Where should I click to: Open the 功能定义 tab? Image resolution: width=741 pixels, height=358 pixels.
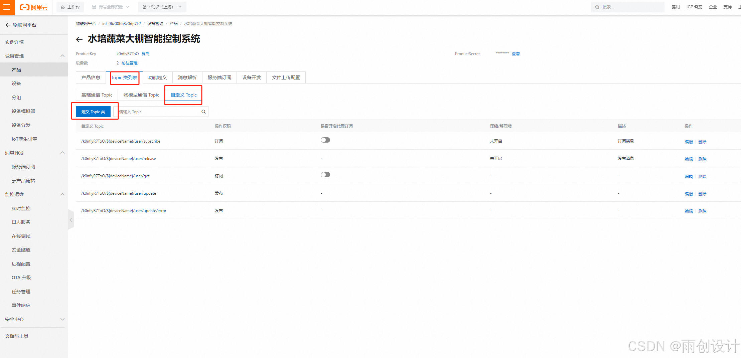point(158,77)
